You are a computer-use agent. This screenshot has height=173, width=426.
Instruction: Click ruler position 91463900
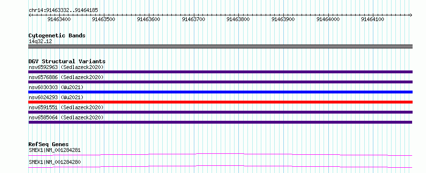tap(283, 19)
